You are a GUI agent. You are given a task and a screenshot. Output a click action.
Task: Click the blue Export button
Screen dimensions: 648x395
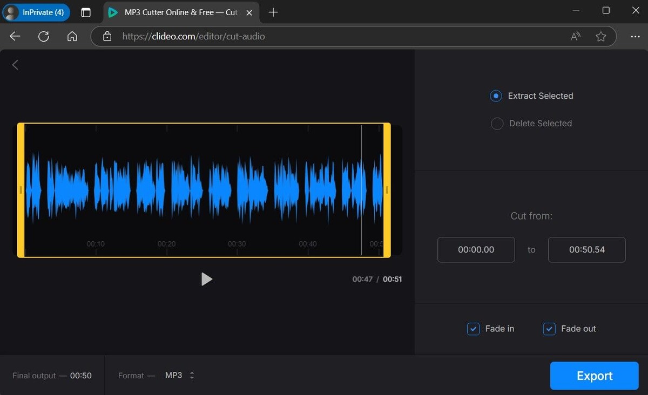tap(595, 376)
